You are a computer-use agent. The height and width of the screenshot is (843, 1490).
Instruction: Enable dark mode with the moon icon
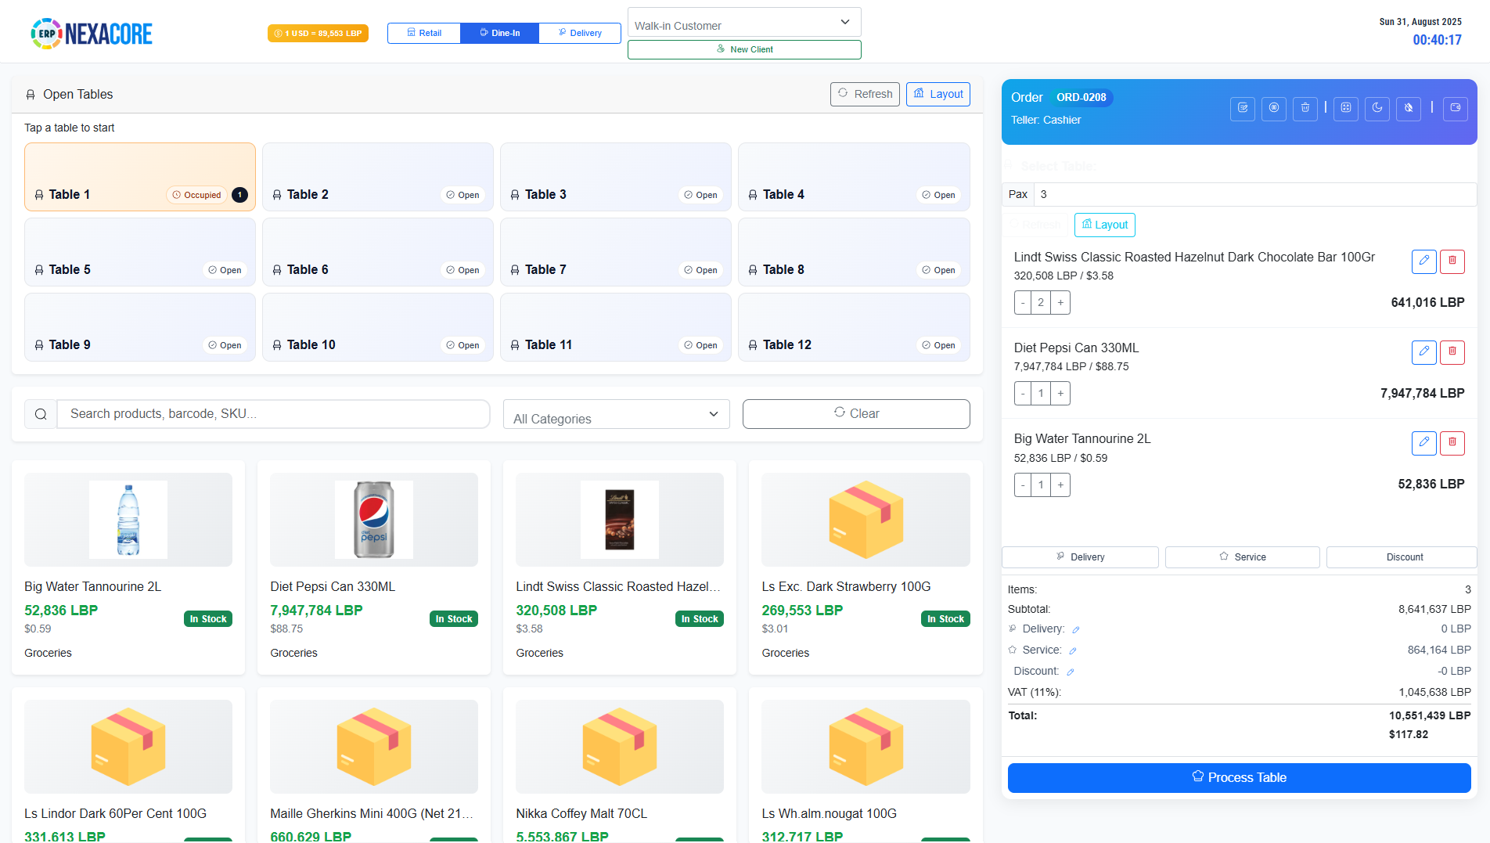pos(1377,109)
